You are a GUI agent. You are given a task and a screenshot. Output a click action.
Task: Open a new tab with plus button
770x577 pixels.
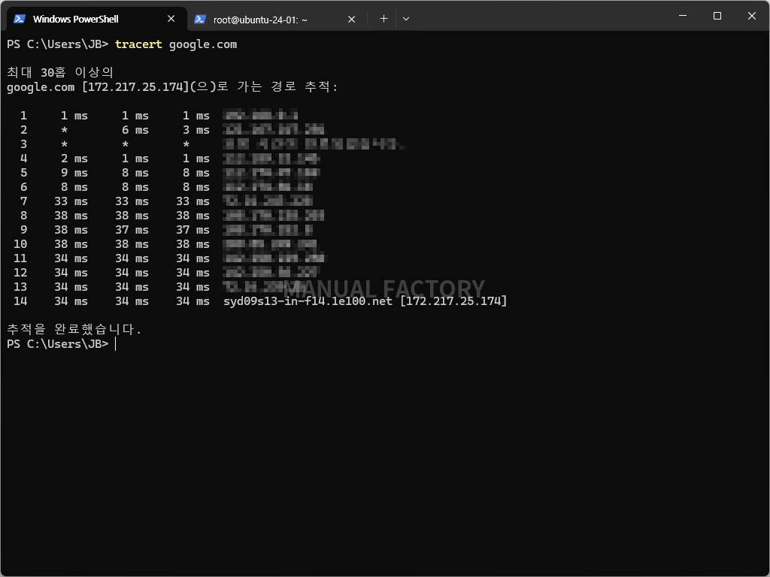point(383,19)
